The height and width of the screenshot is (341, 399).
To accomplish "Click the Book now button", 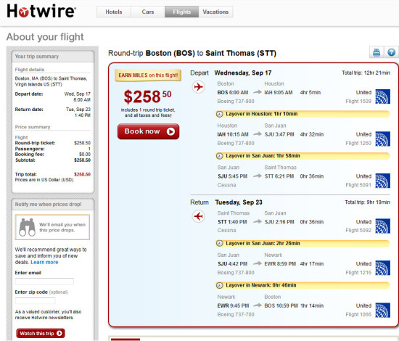I will pos(148,131).
